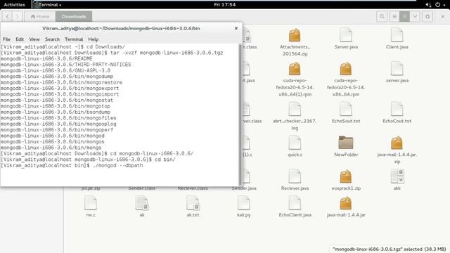Click the Home path button
450x253 pixels.
tap(40, 17)
